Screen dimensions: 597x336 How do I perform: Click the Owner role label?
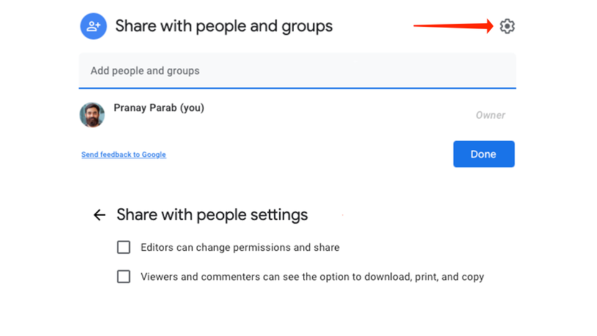click(x=491, y=115)
